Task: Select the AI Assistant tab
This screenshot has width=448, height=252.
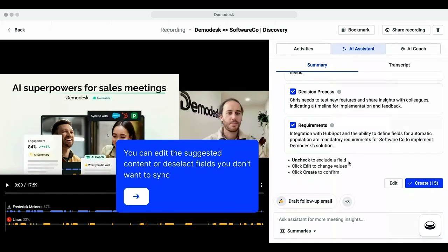Action: pyautogui.click(x=358, y=49)
